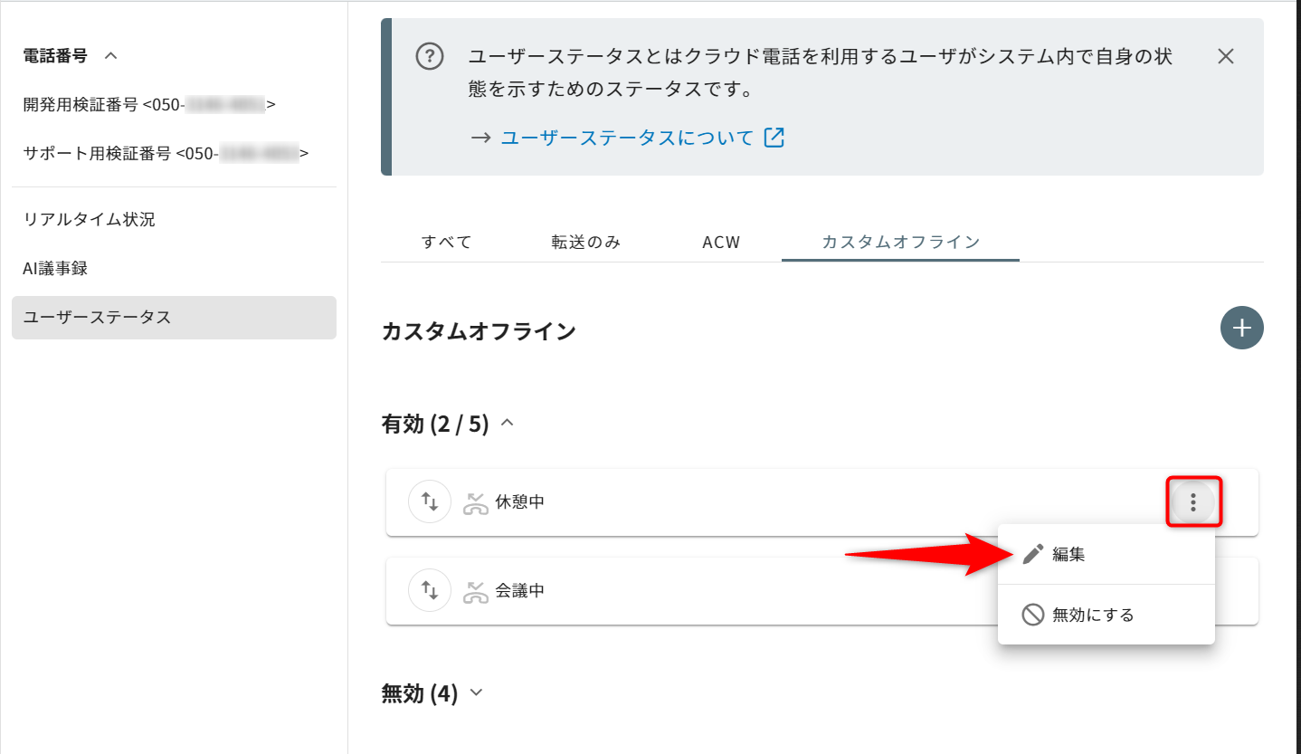The width and height of the screenshot is (1301, 754).
Task: Open the ユーザーステータスについて link
Action: (x=626, y=138)
